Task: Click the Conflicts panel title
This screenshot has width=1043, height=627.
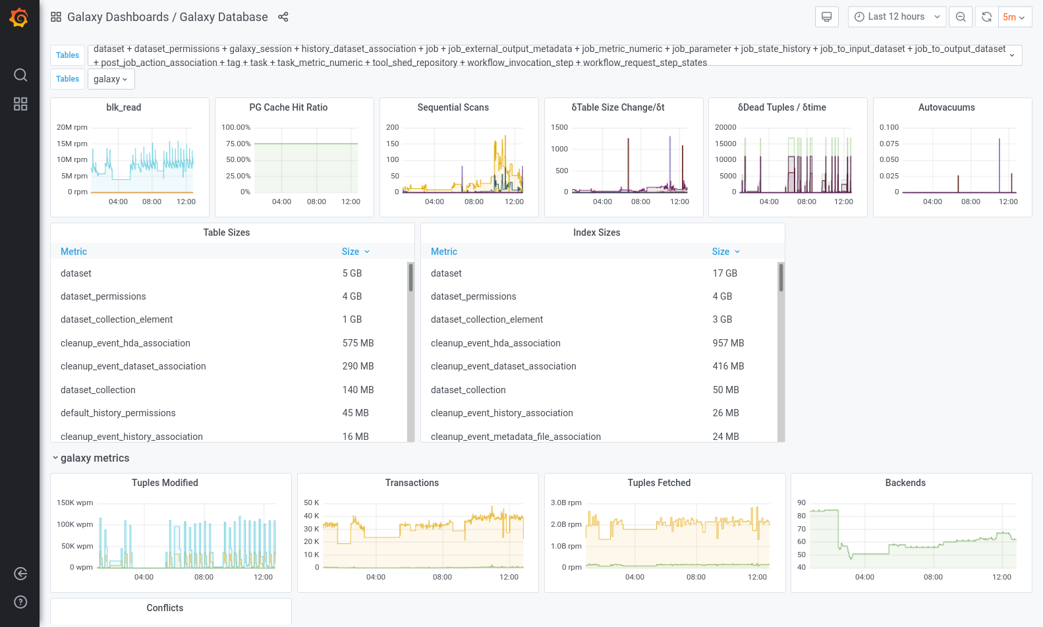Action: click(x=165, y=608)
